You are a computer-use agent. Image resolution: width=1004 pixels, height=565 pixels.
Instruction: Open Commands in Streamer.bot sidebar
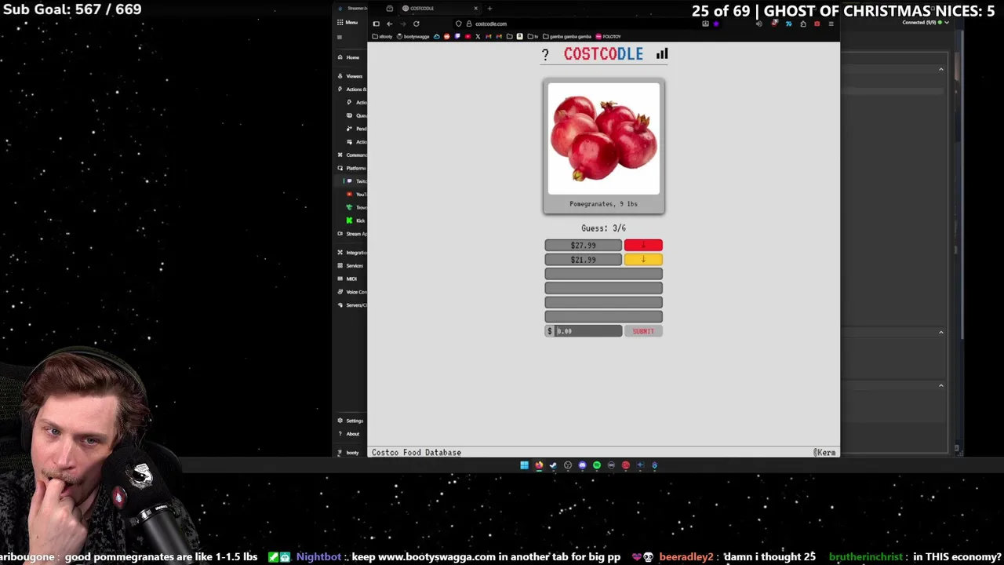[x=351, y=155]
